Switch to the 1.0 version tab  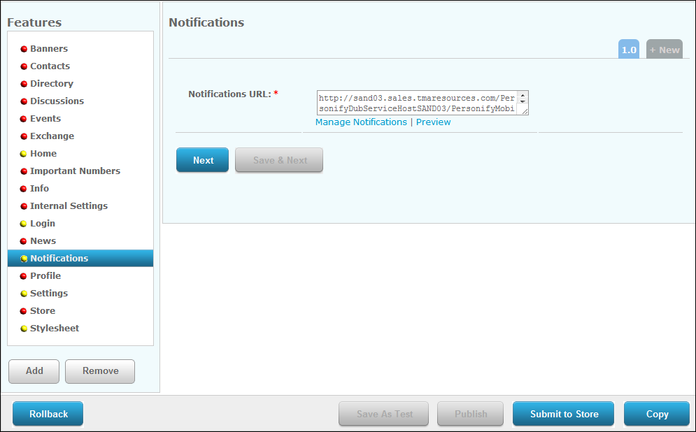coord(629,50)
